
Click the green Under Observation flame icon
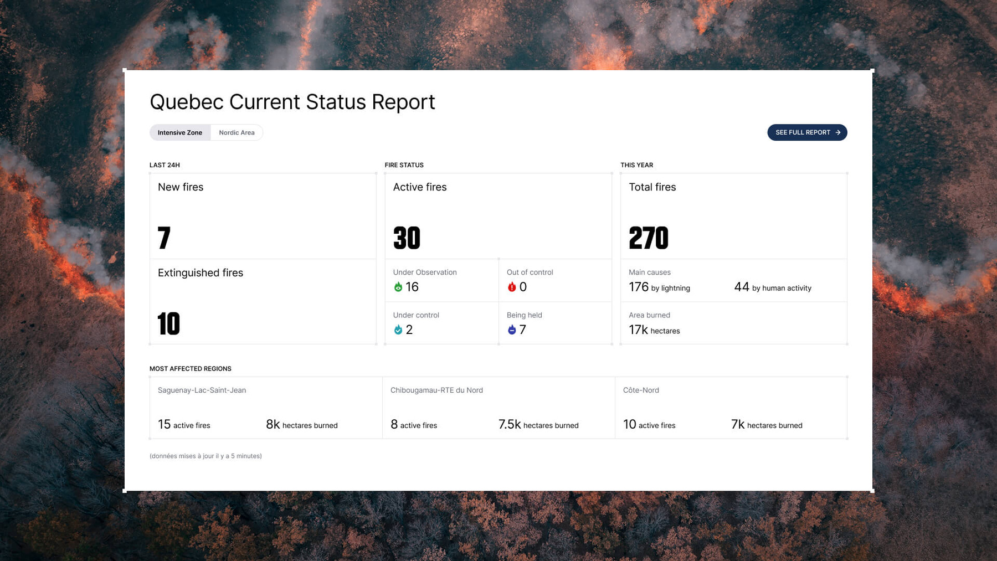pyautogui.click(x=398, y=287)
